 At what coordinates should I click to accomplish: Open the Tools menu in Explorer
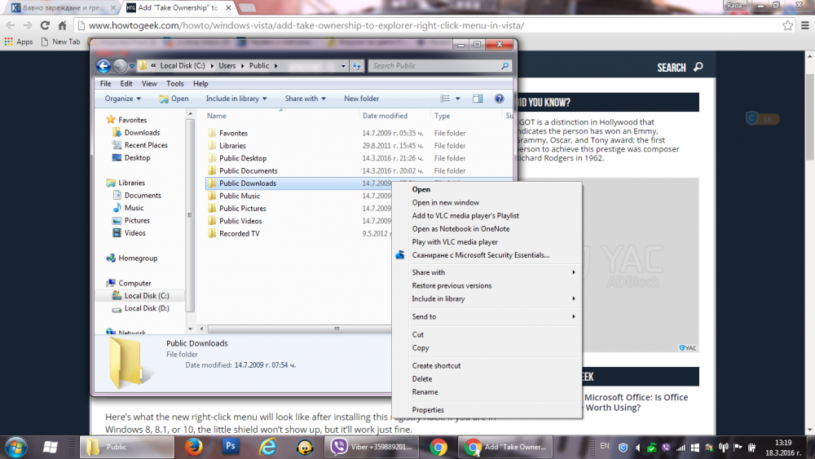point(174,84)
